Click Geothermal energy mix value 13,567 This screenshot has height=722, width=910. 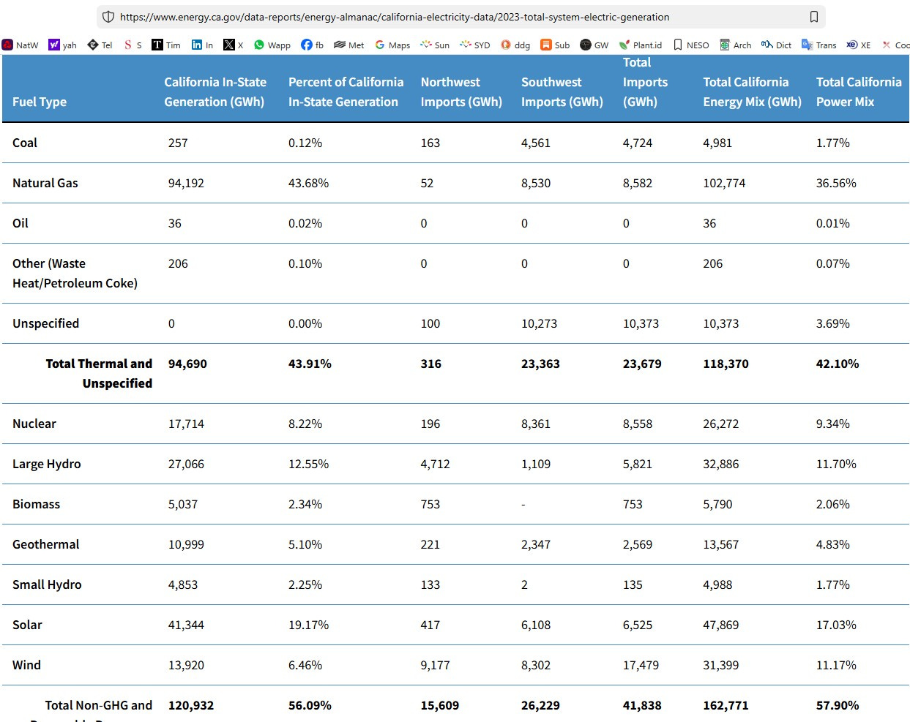tap(721, 544)
